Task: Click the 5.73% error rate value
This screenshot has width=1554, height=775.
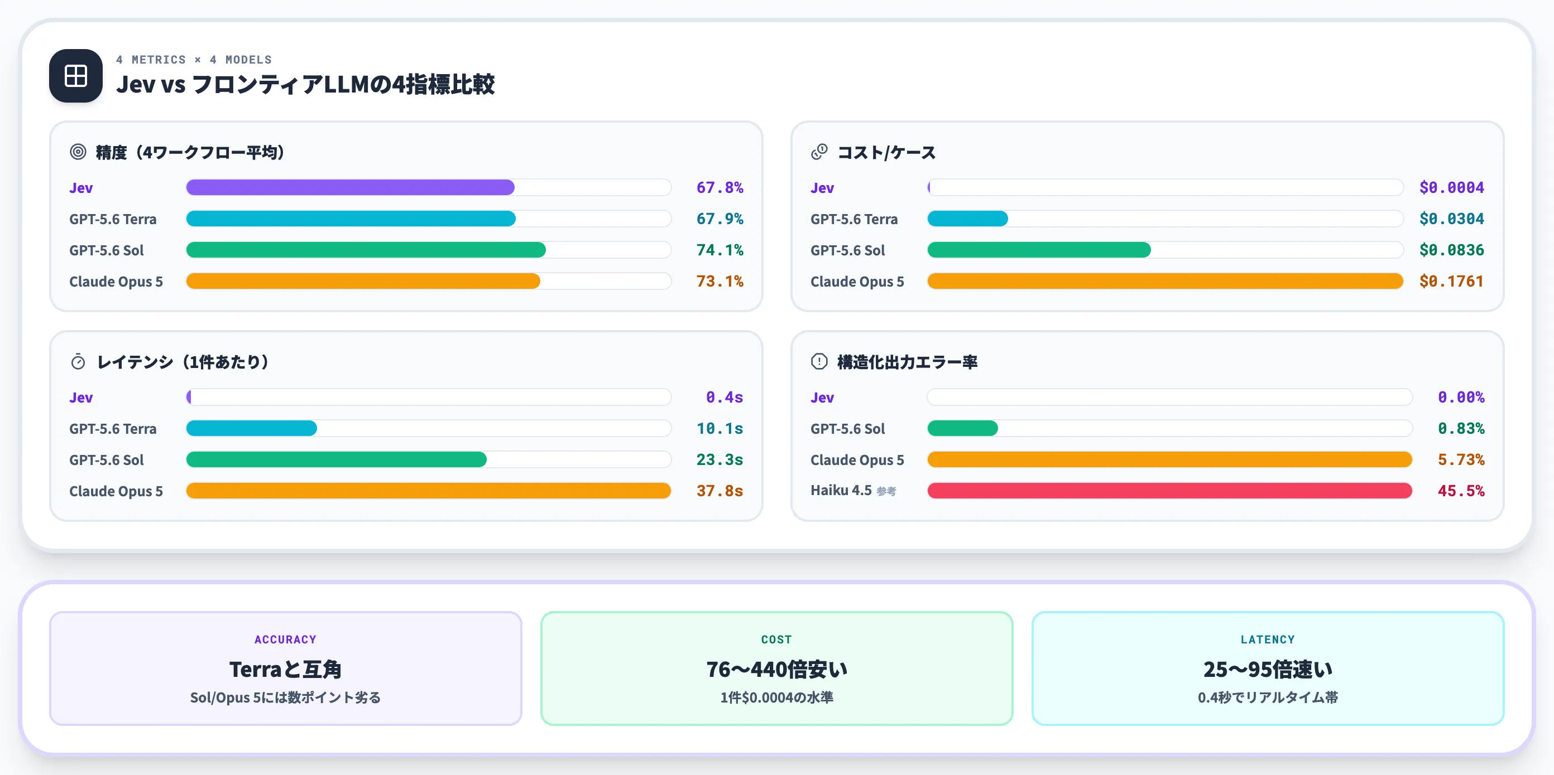Action: pyautogui.click(x=1460, y=459)
